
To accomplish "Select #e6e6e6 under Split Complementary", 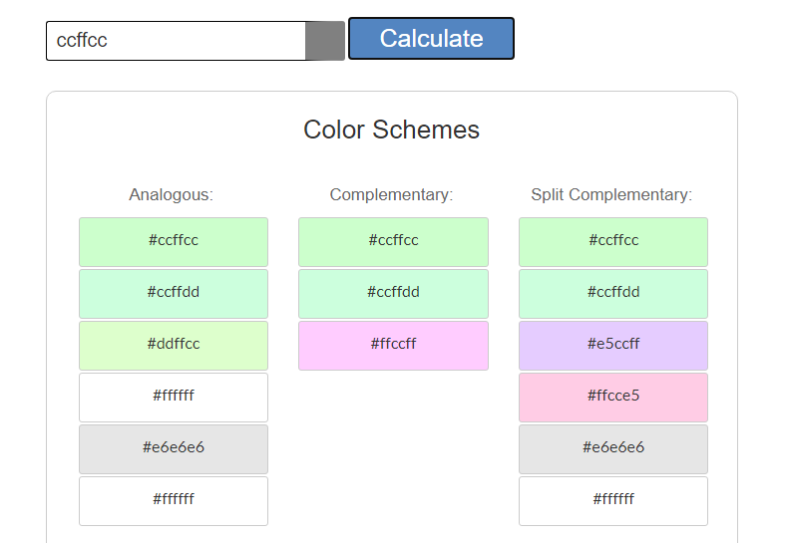I will (613, 448).
